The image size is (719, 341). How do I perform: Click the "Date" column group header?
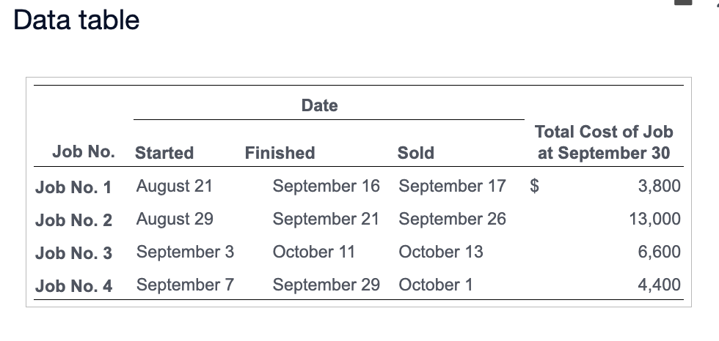pos(320,105)
